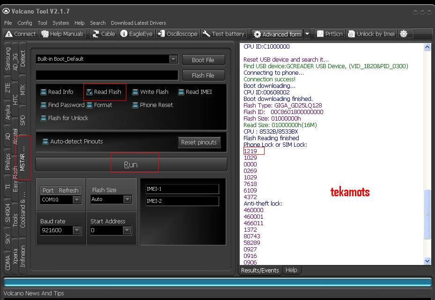Click the Reset pinouts button
The width and height of the screenshot is (435, 300).
[199, 142]
